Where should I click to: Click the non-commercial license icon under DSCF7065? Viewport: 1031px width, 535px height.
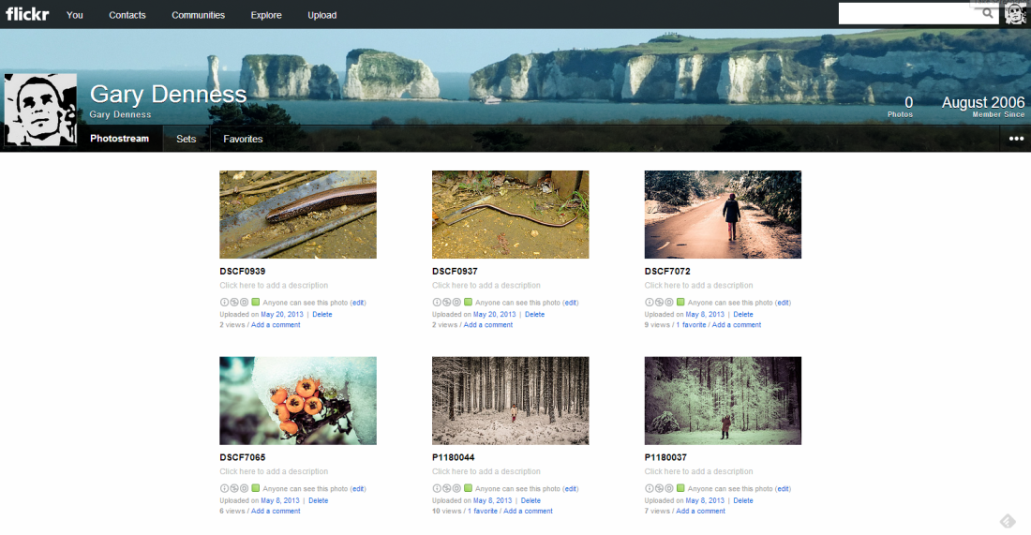tap(234, 488)
